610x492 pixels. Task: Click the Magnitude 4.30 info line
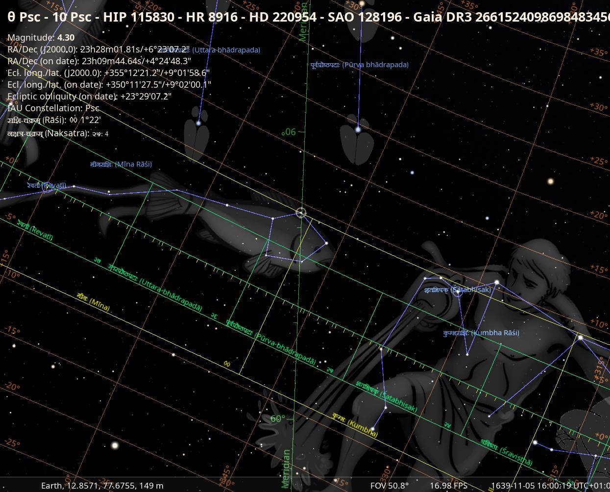tap(41, 38)
